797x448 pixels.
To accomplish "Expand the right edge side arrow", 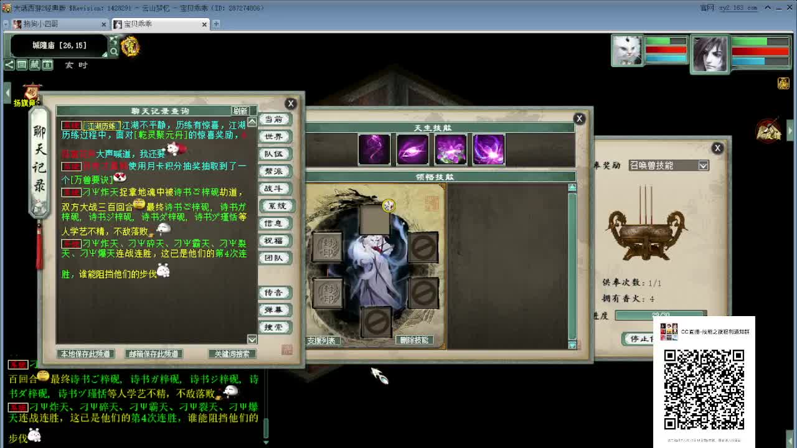I will point(790,130).
